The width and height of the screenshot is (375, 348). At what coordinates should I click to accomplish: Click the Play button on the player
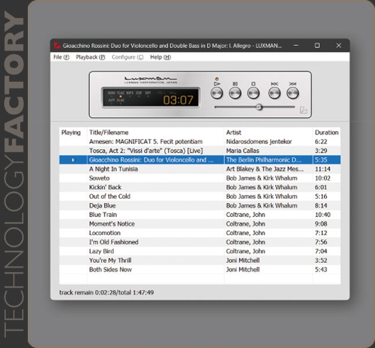tap(217, 93)
